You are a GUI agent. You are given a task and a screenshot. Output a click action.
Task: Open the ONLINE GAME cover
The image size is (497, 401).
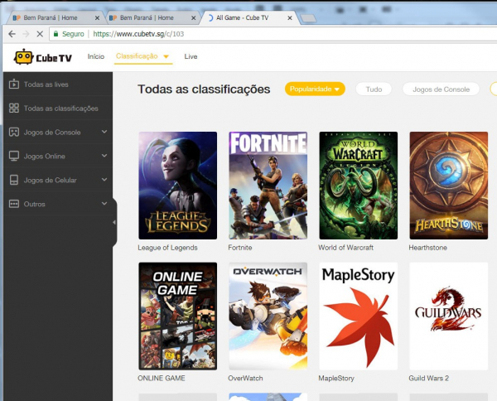pyautogui.click(x=178, y=316)
